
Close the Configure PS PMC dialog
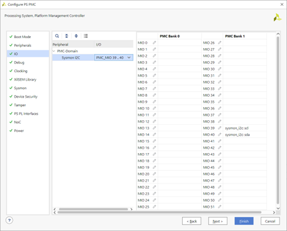tap(282, 4)
